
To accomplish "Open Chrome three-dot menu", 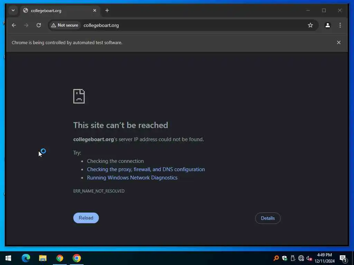I will pos(340,25).
